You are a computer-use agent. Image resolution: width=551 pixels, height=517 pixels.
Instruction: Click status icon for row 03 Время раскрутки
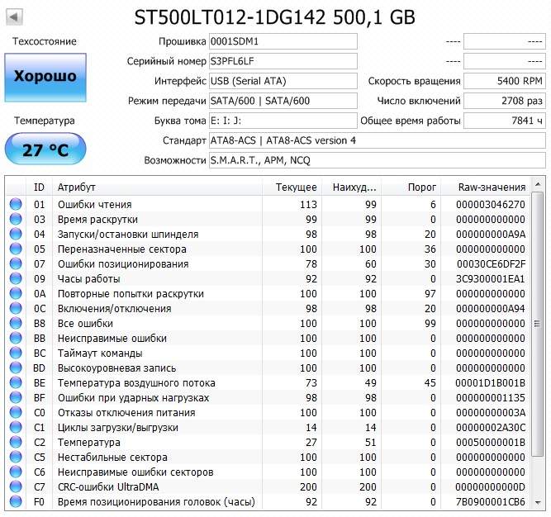pyautogui.click(x=16, y=219)
